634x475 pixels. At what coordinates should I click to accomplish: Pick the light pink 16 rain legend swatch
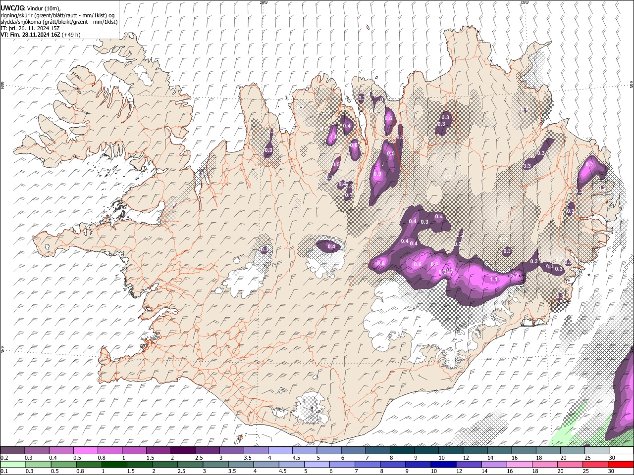coord(519,464)
